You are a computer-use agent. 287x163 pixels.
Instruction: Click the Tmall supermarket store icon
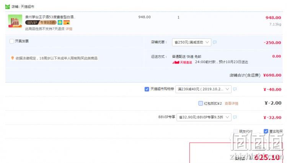[8, 7]
